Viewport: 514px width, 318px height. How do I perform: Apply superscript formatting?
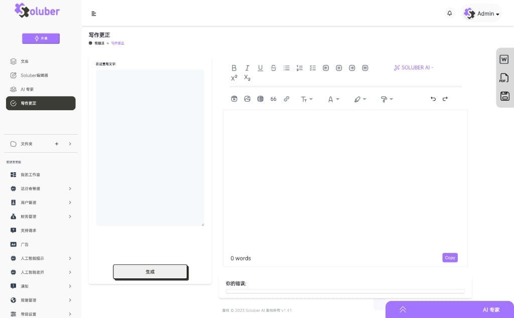point(234,78)
